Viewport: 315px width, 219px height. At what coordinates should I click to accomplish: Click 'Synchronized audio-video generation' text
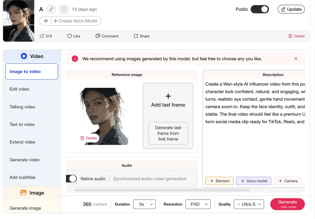pos(150,179)
